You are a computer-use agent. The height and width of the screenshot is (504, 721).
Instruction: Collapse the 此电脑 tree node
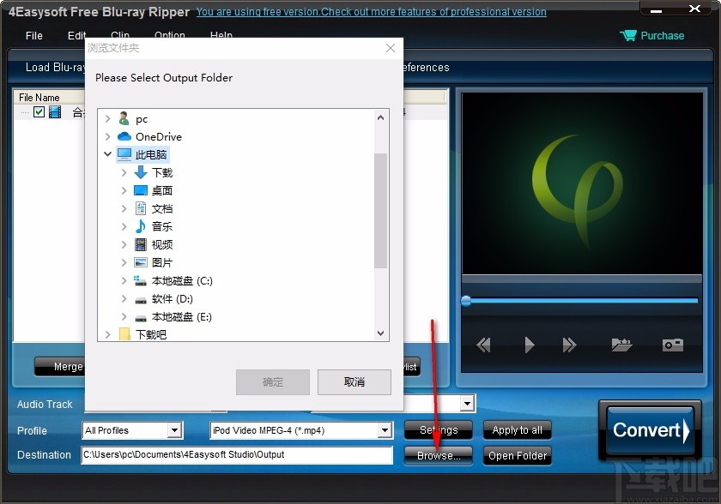pos(107,154)
